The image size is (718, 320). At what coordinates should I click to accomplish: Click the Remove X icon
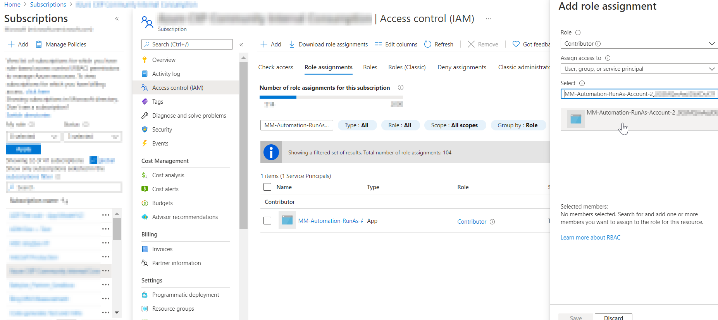pos(471,44)
